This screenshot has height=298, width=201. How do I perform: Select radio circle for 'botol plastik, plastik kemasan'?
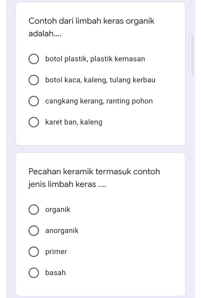tap(34, 59)
